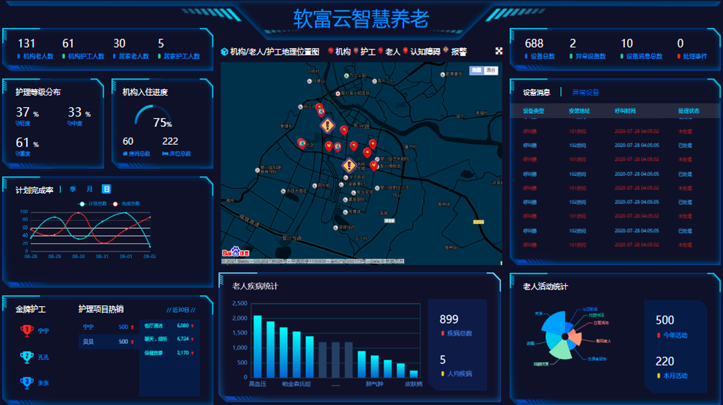Viewport: 723px width, 405px height.
Task: Click Baidu map logo
Action: [236, 252]
